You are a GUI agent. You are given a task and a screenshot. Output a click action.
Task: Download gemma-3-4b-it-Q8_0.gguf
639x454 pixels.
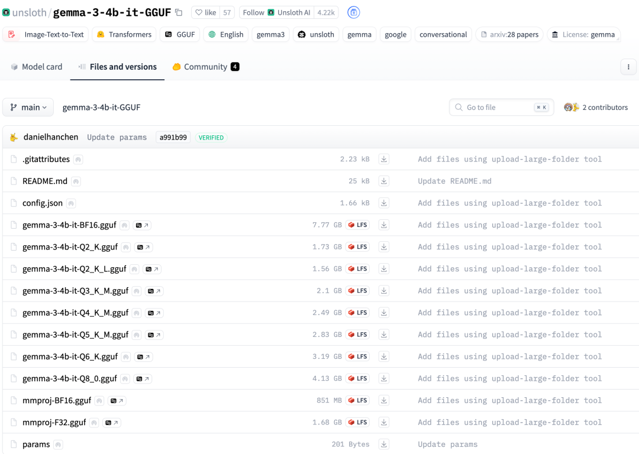(x=383, y=379)
